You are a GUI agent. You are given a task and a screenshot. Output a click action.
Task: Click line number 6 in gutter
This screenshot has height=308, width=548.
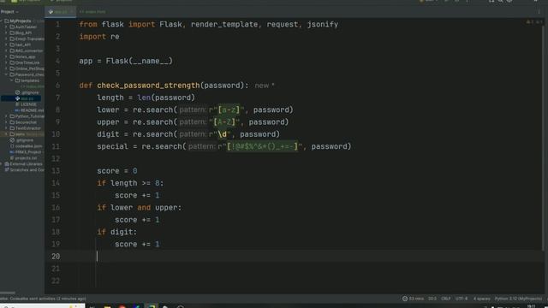(57, 86)
